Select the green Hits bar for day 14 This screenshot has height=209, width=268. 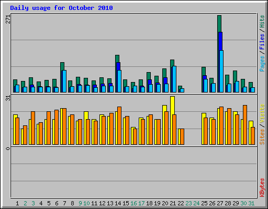click(x=117, y=59)
